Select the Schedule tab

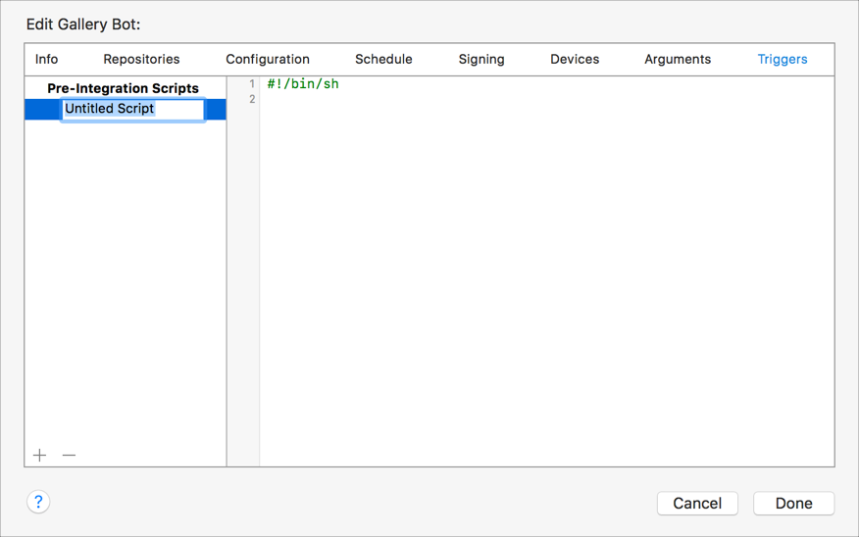tap(383, 59)
